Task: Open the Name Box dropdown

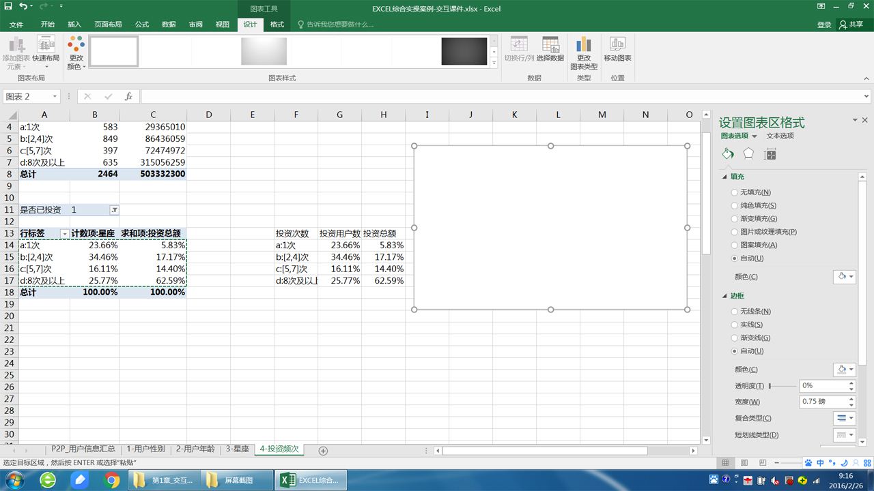Action: pyautogui.click(x=55, y=97)
